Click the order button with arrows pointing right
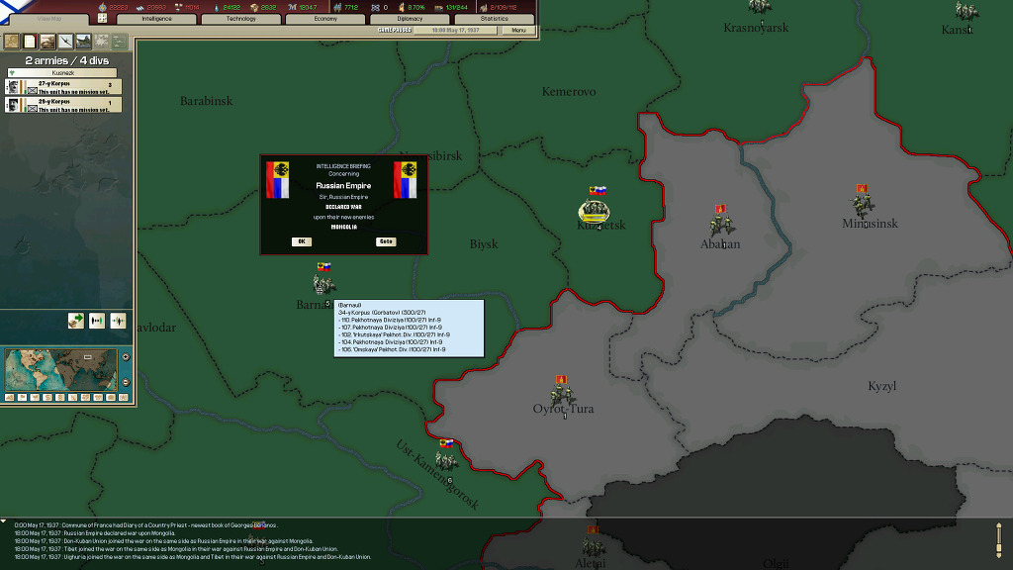This screenshot has height=570, width=1013. [97, 321]
